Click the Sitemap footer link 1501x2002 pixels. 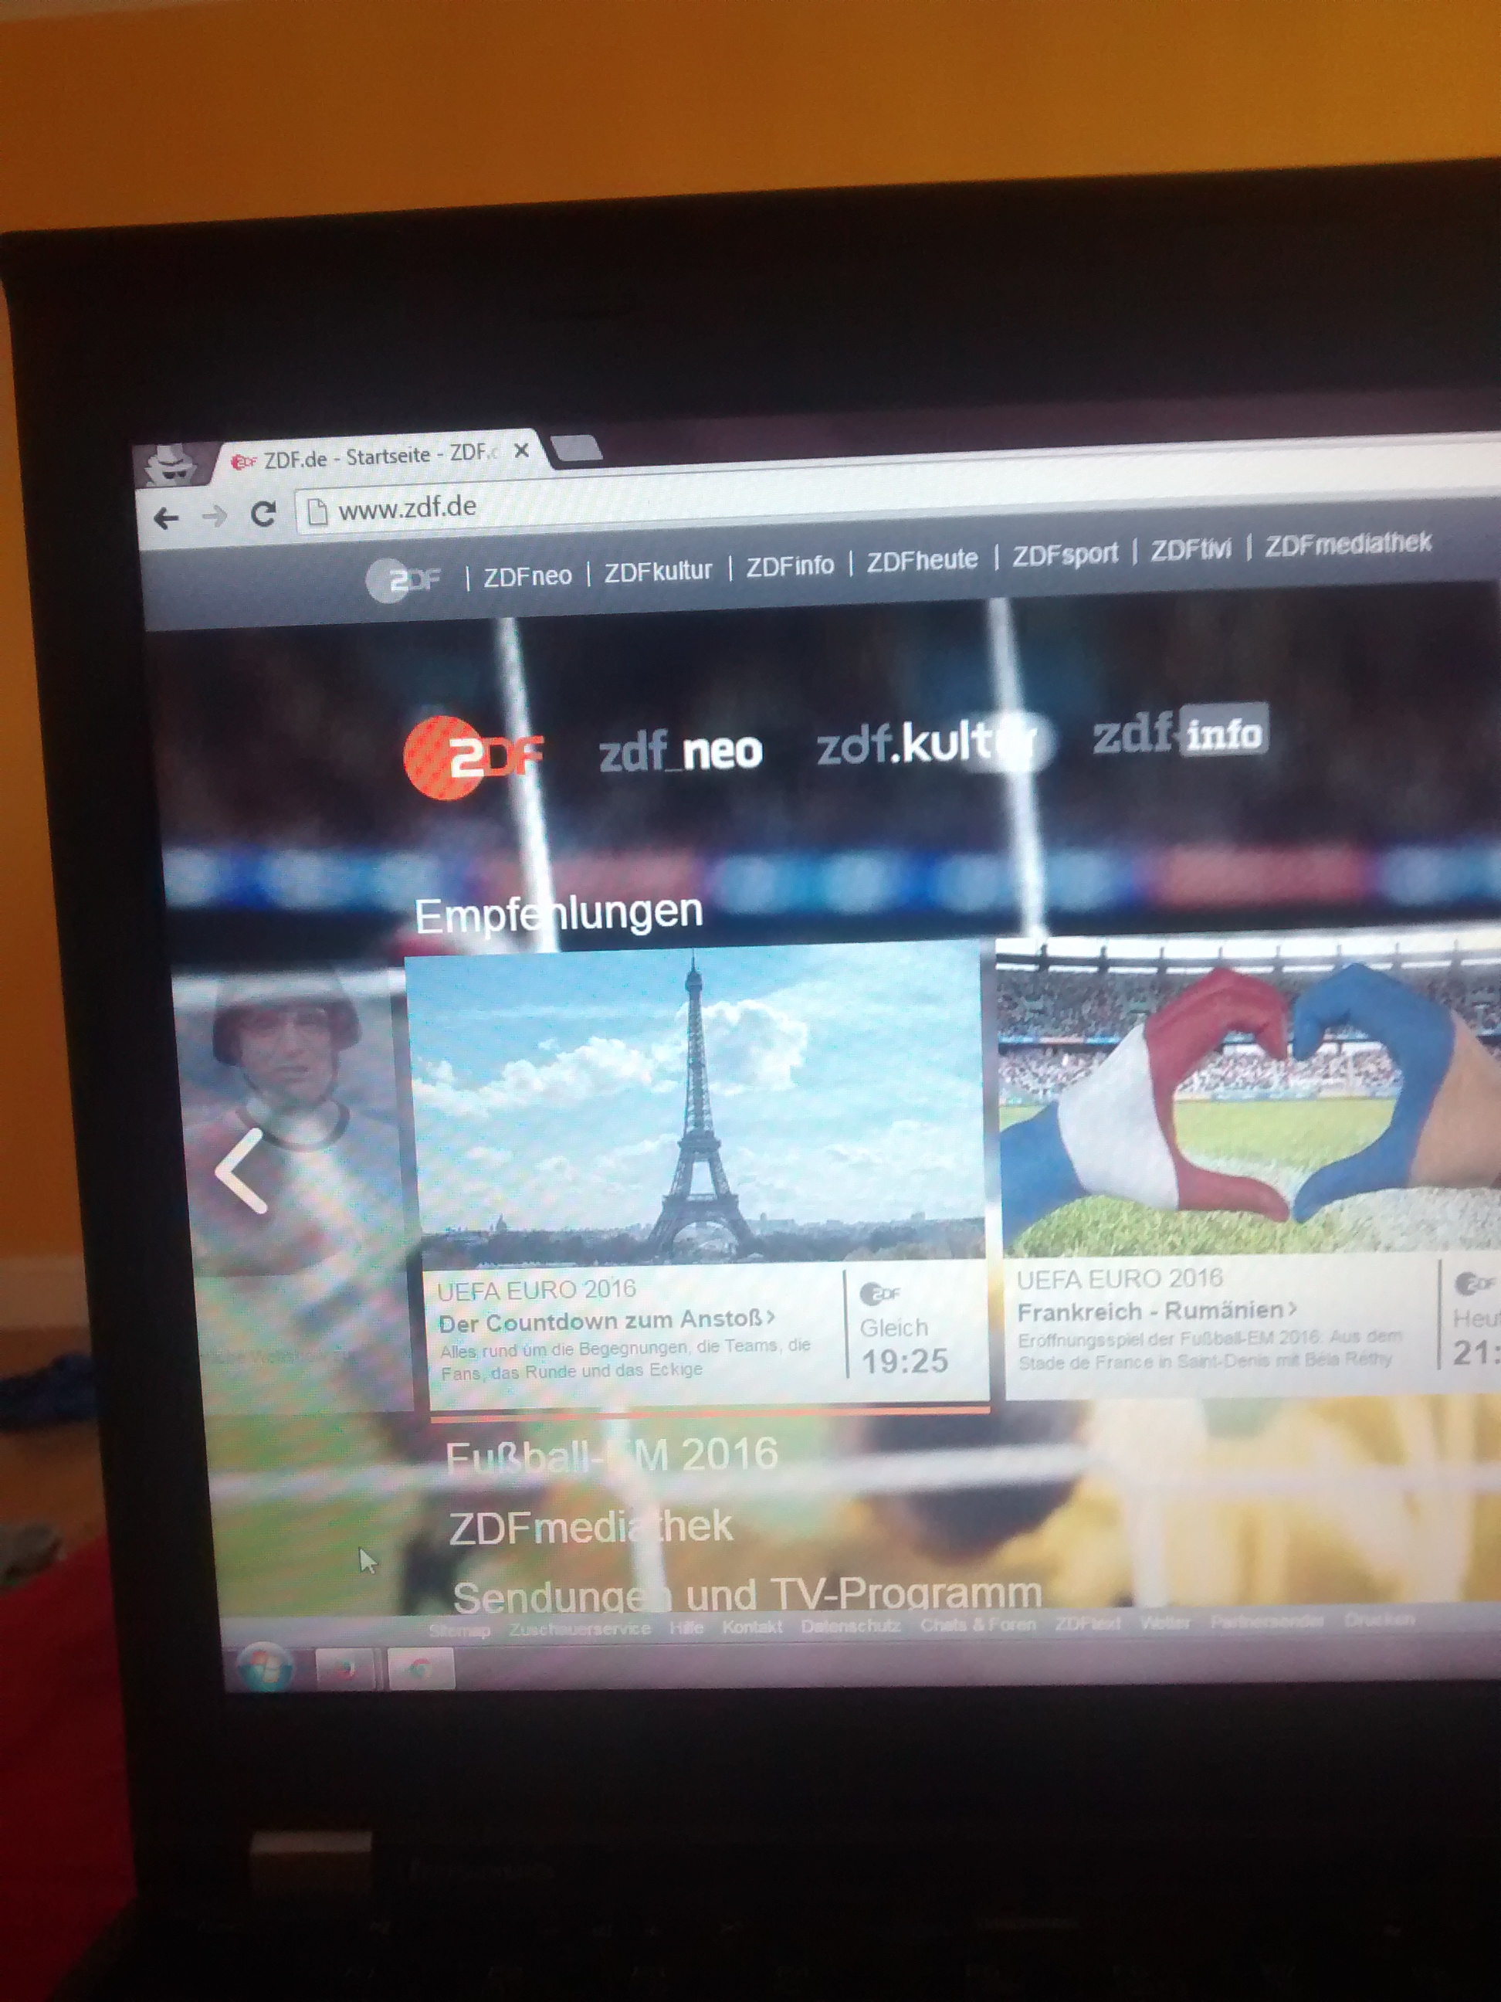(459, 1630)
